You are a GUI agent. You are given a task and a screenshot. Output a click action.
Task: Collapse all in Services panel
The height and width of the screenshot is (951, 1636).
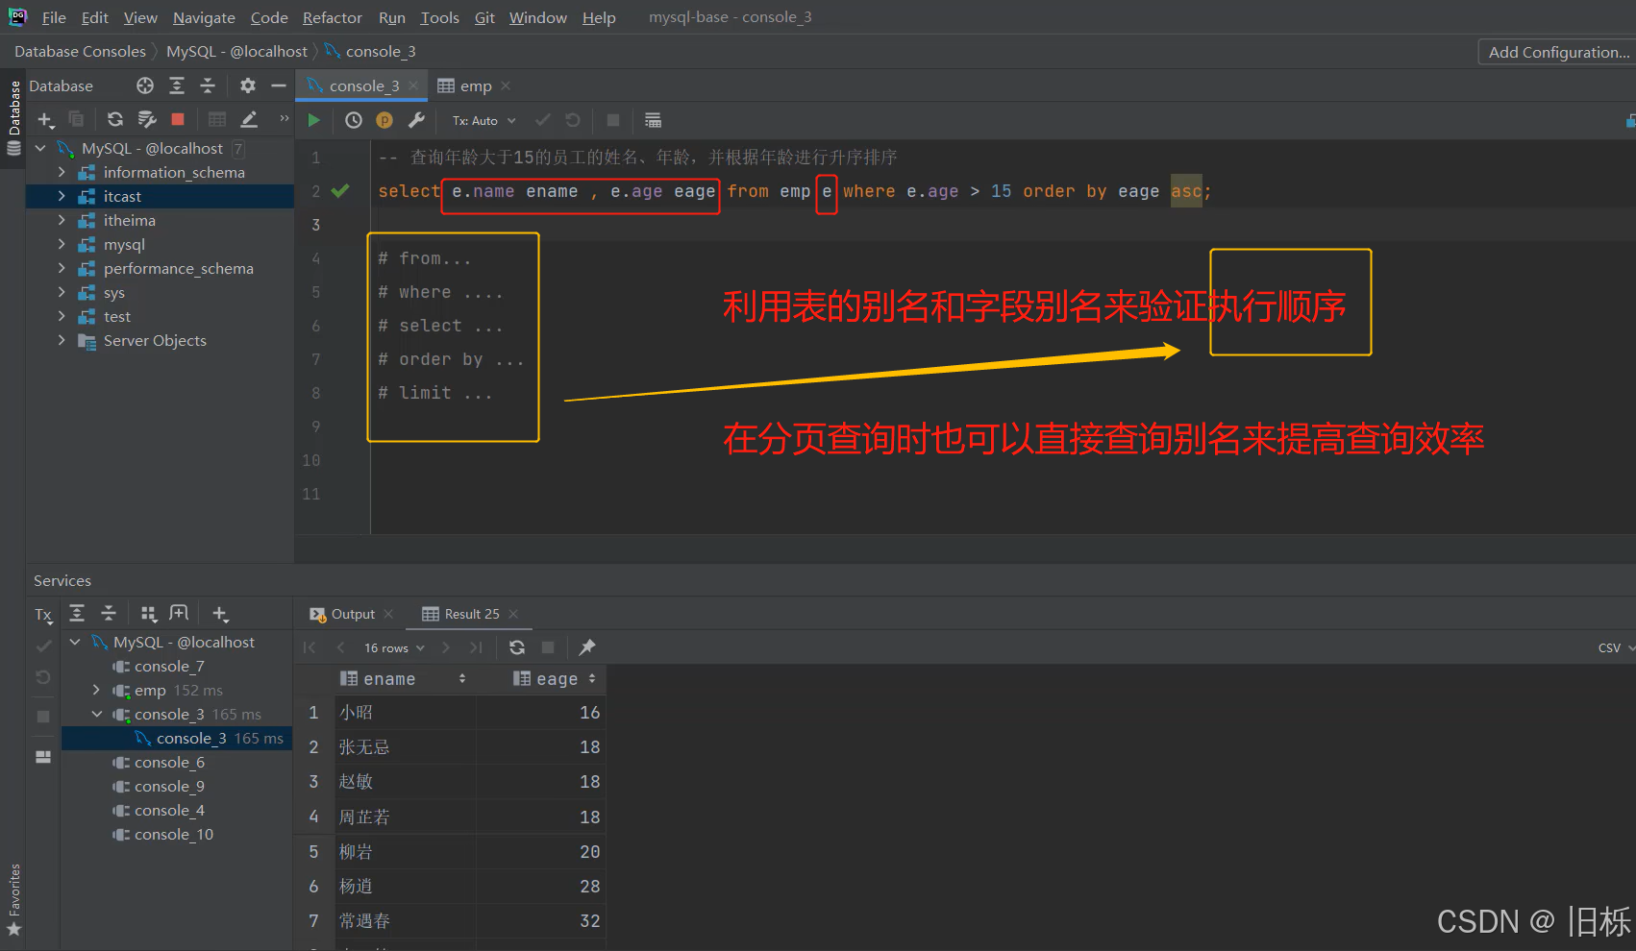[x=109, y=613]
